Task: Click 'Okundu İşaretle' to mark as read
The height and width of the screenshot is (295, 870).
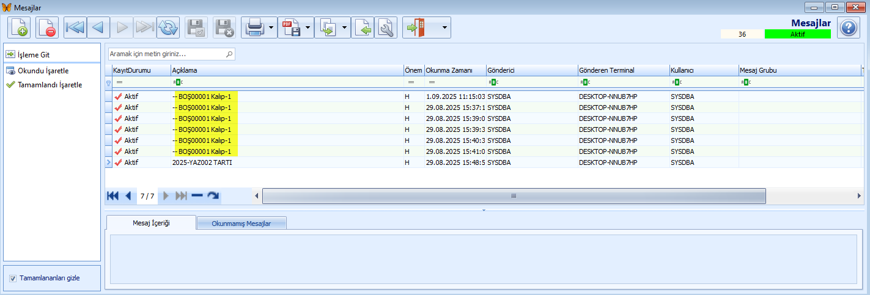Action: pyautogui.click(x=43, y=71)
